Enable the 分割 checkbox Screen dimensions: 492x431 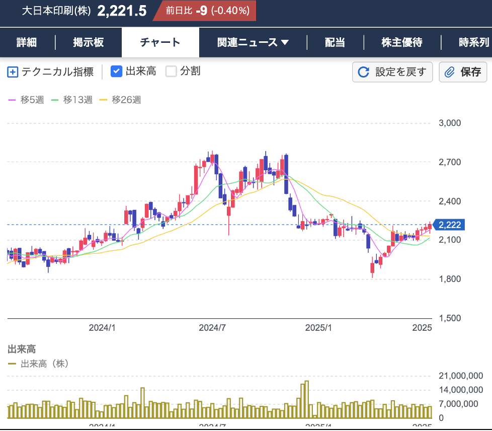click(x=172, y=71)
